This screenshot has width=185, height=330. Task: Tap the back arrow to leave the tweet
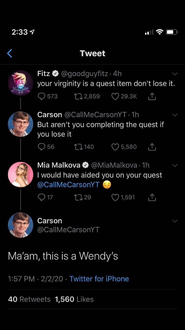click(x=9, y=53)
